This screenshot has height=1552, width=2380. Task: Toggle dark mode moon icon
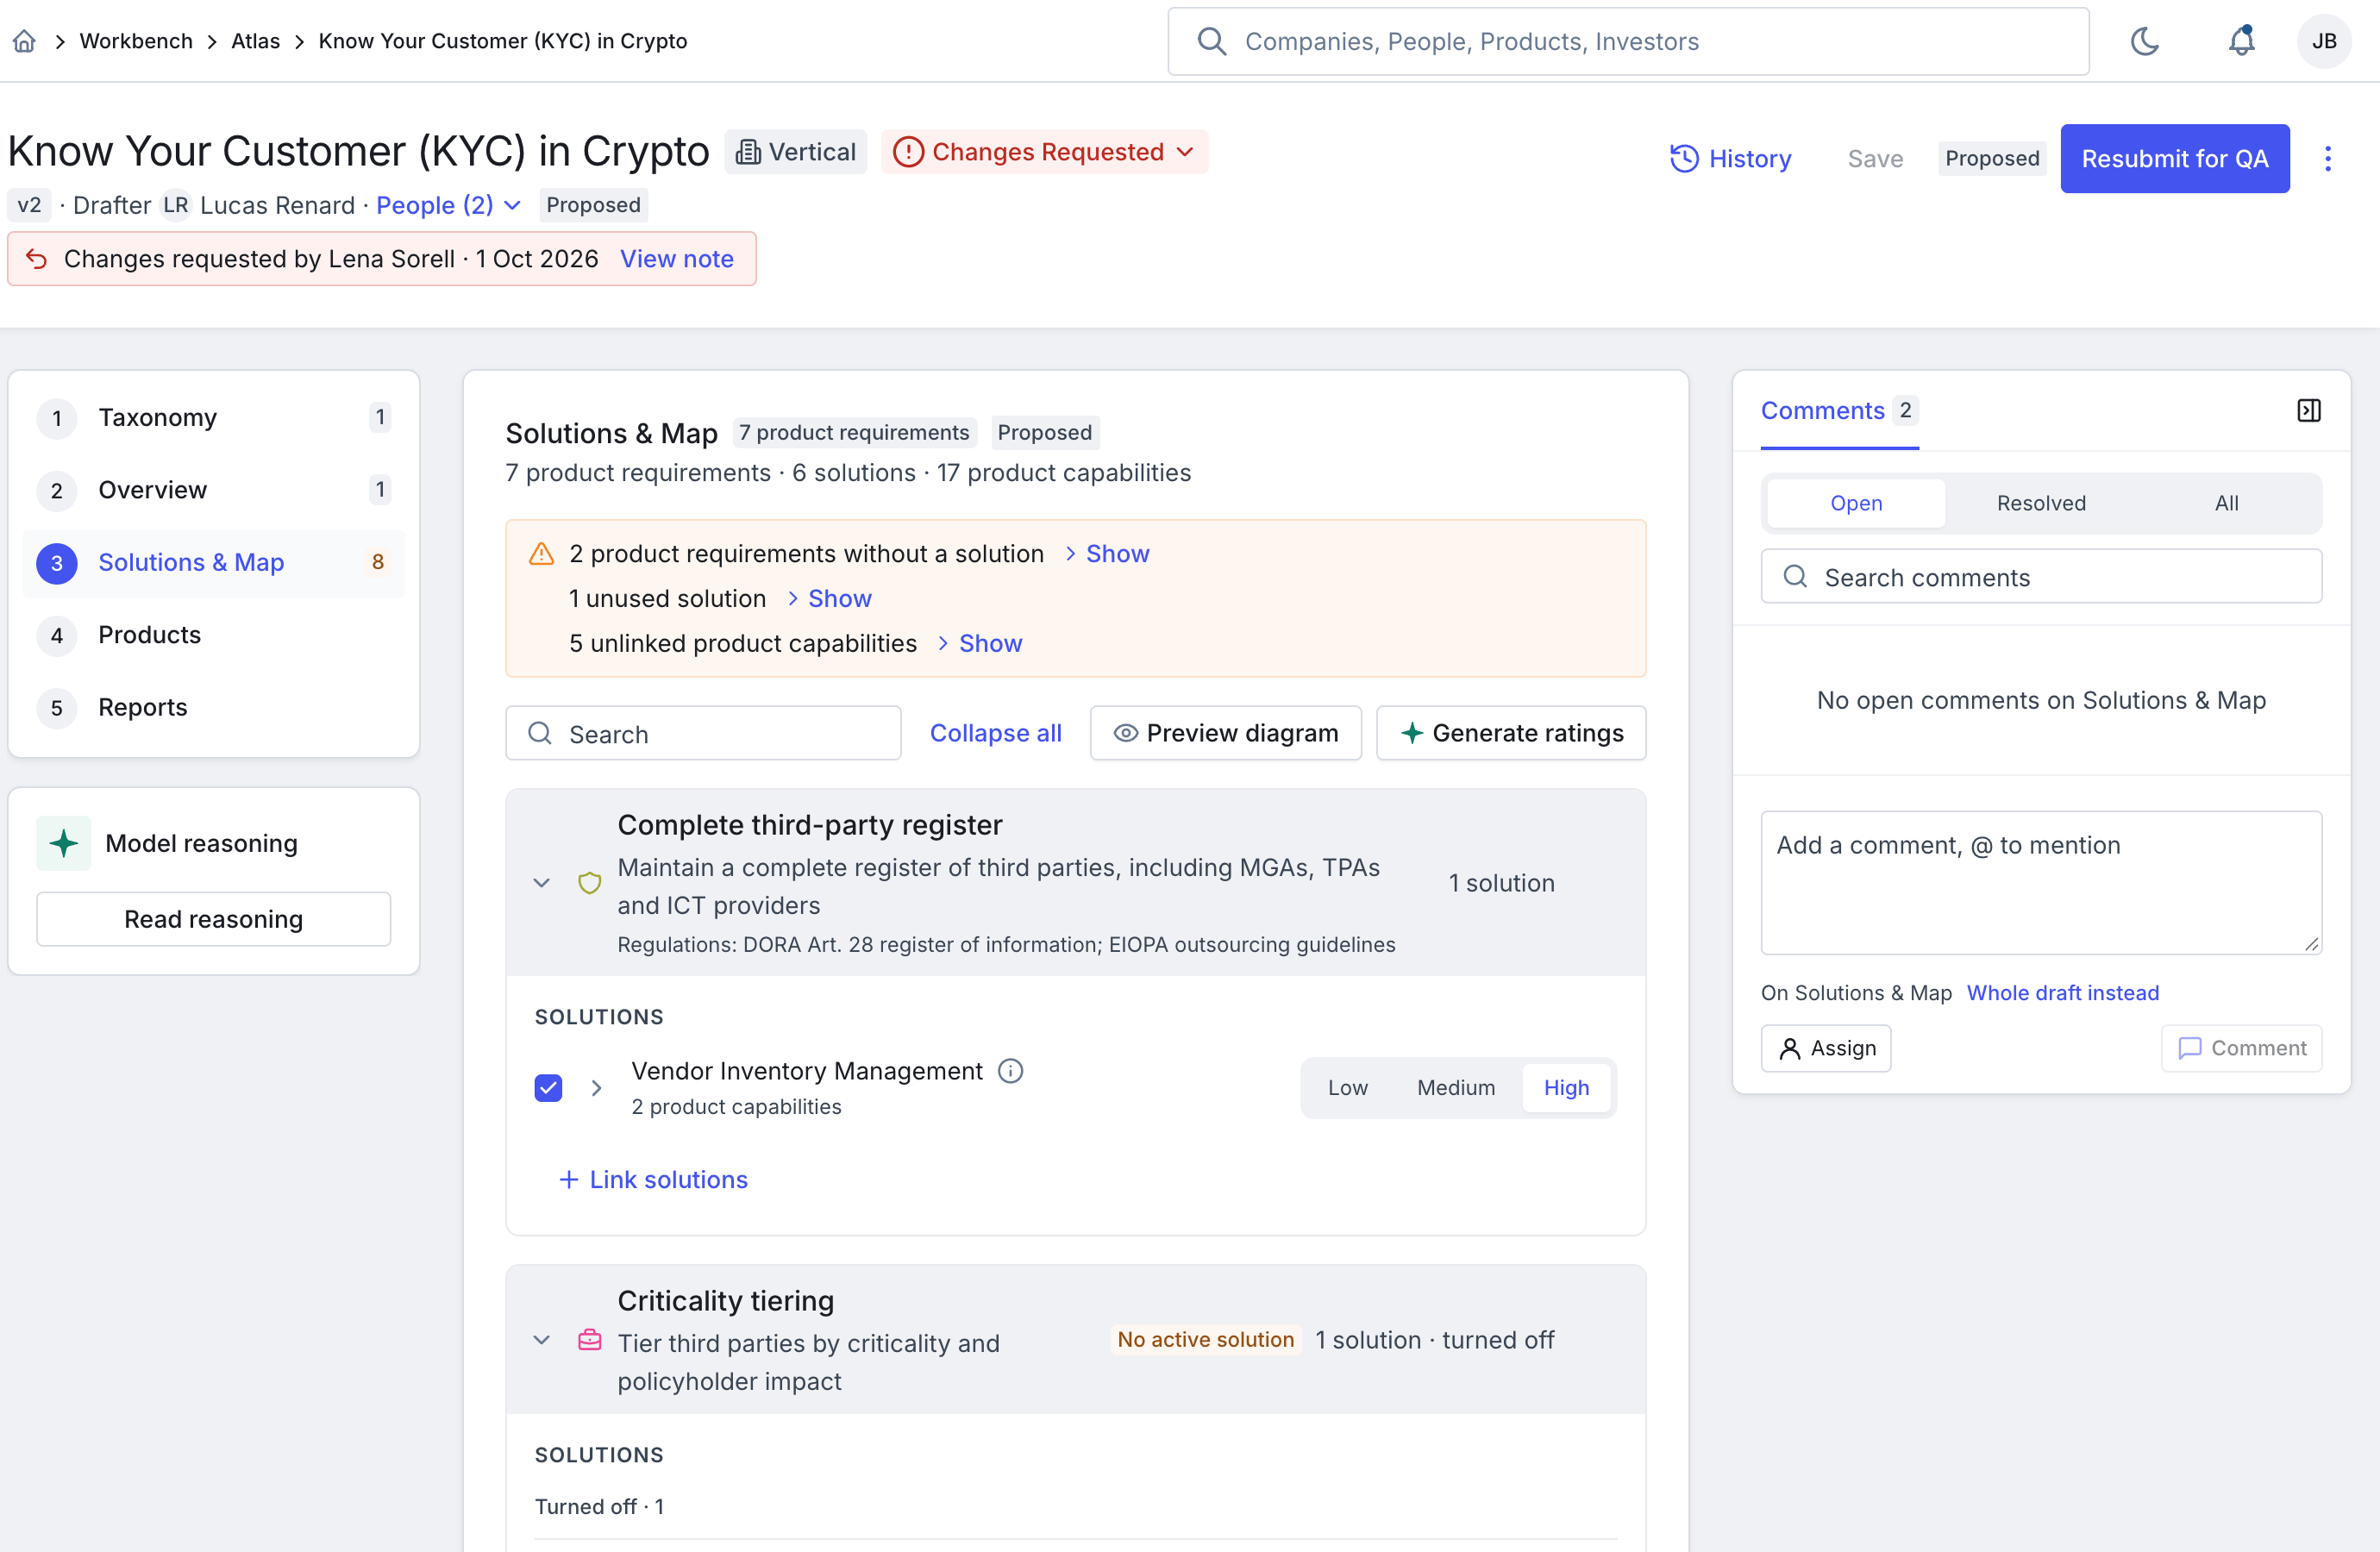tap(2145, 41)
